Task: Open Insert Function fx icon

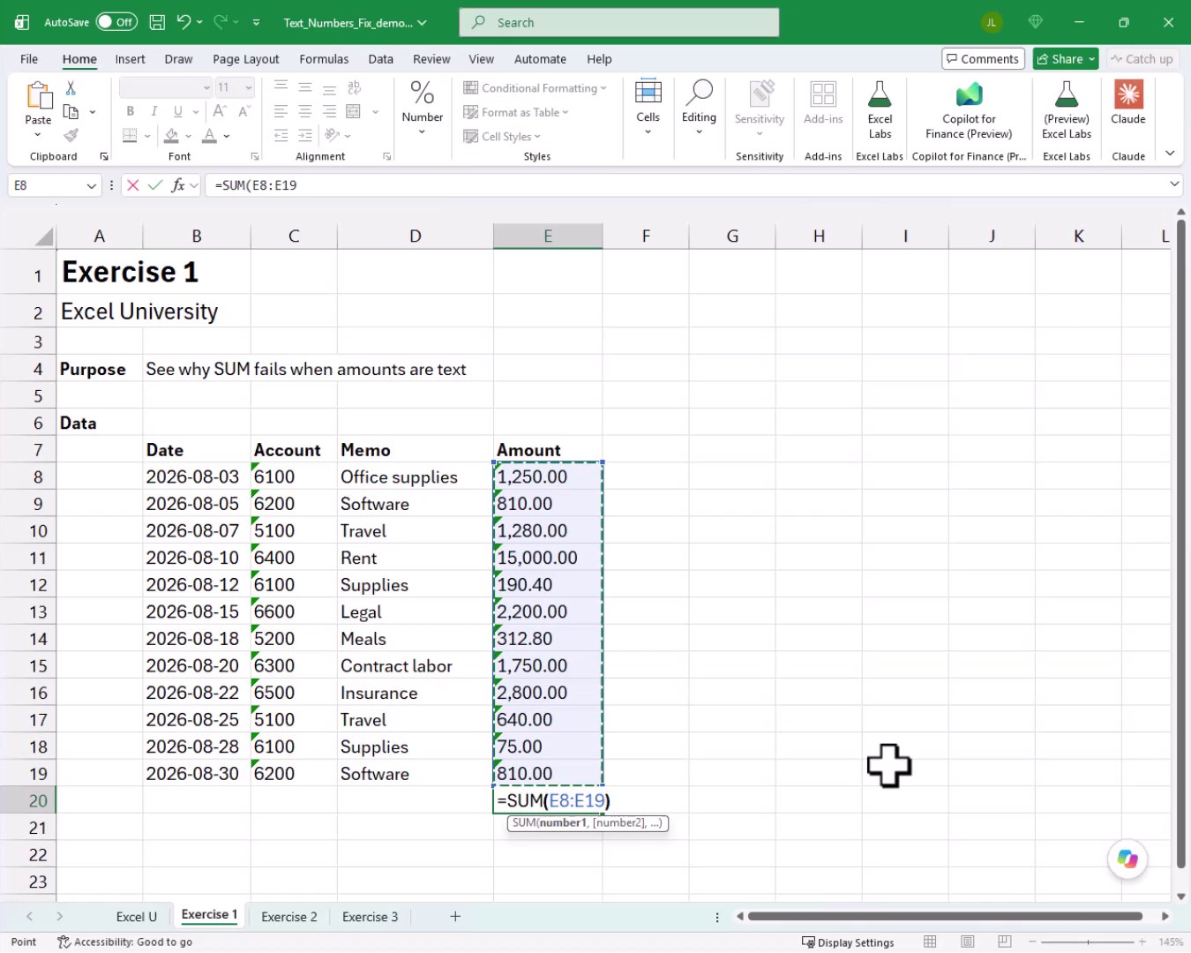Action: (x=178, y=185)
